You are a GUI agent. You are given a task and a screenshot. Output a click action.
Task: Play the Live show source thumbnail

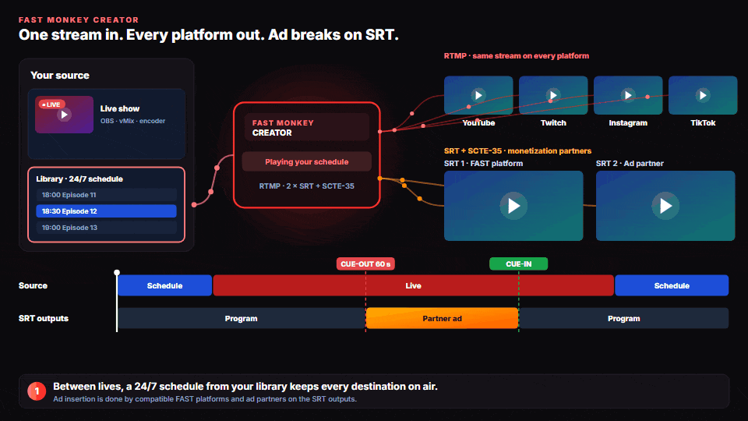tap(64, 115)
